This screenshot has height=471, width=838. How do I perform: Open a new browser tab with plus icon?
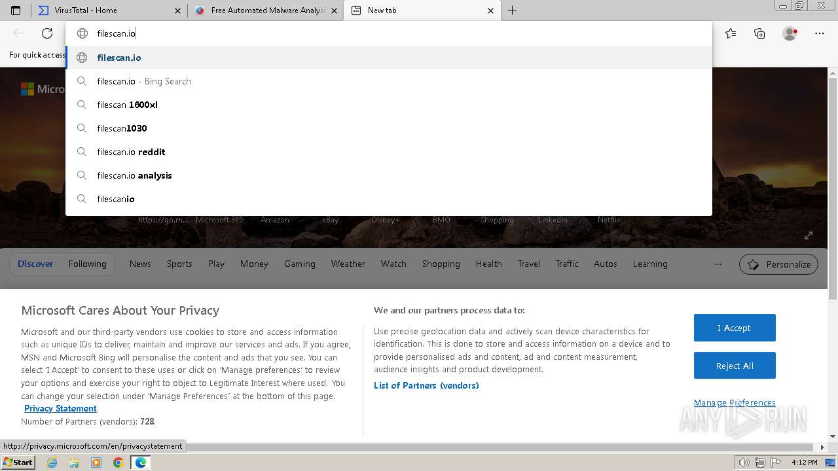pyautogui.click(x=512, y=10)
